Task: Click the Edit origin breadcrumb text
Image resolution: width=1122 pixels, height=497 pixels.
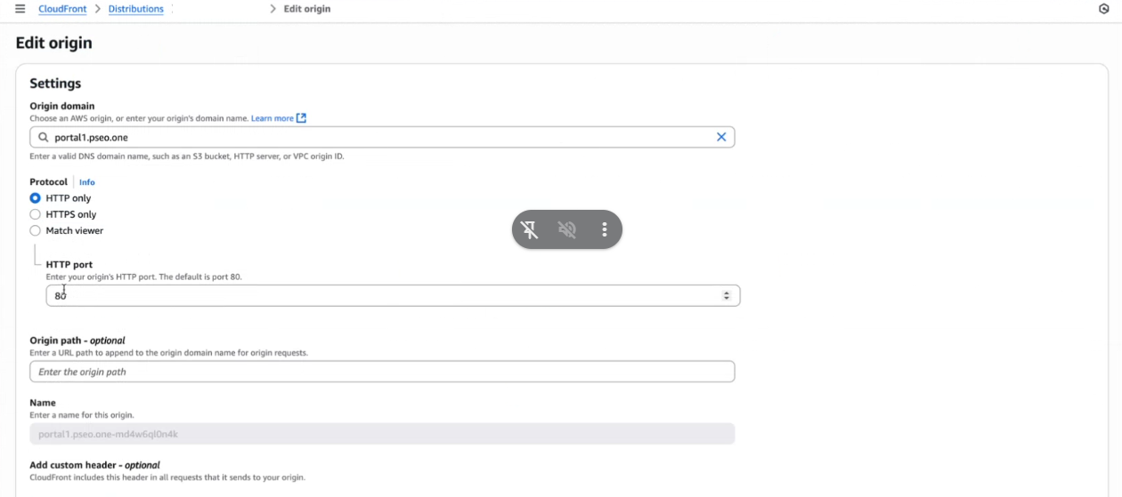Action: click(307, 9)
